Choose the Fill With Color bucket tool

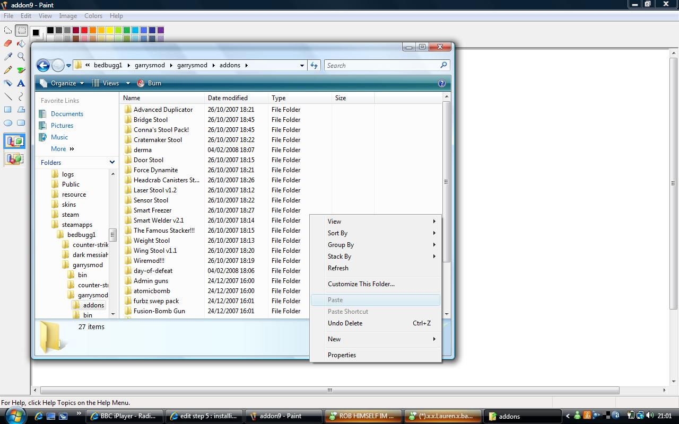click(21, 43)
